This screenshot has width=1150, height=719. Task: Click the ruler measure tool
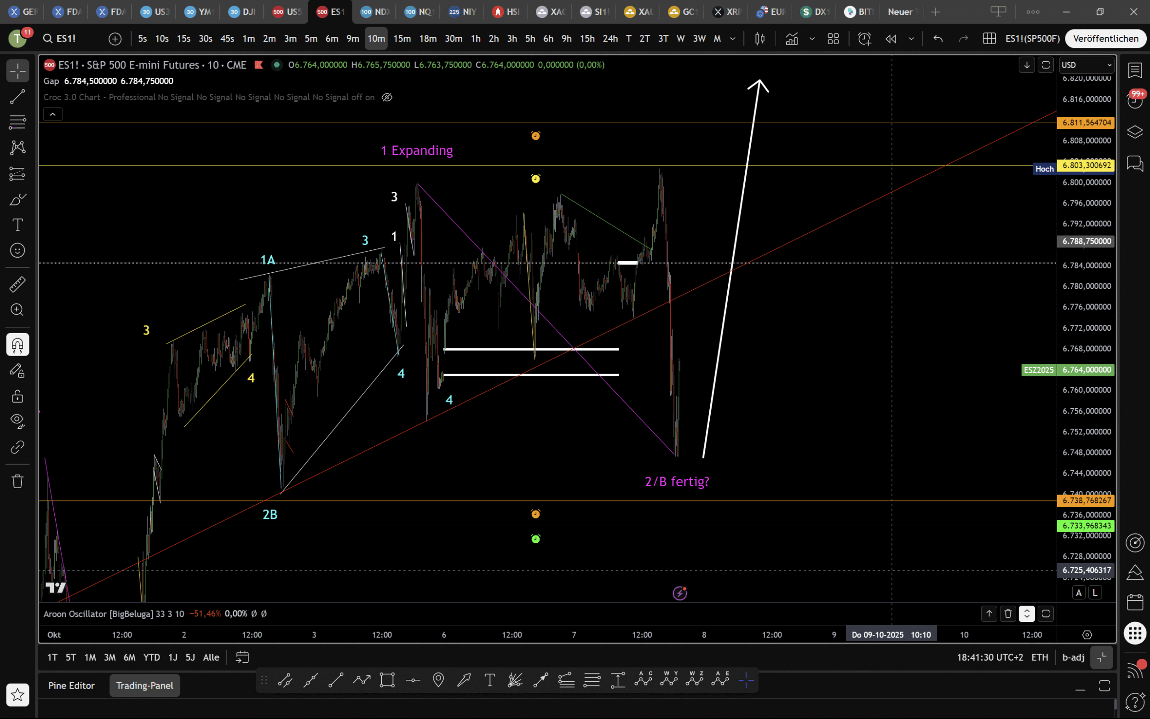pos(17,284)
